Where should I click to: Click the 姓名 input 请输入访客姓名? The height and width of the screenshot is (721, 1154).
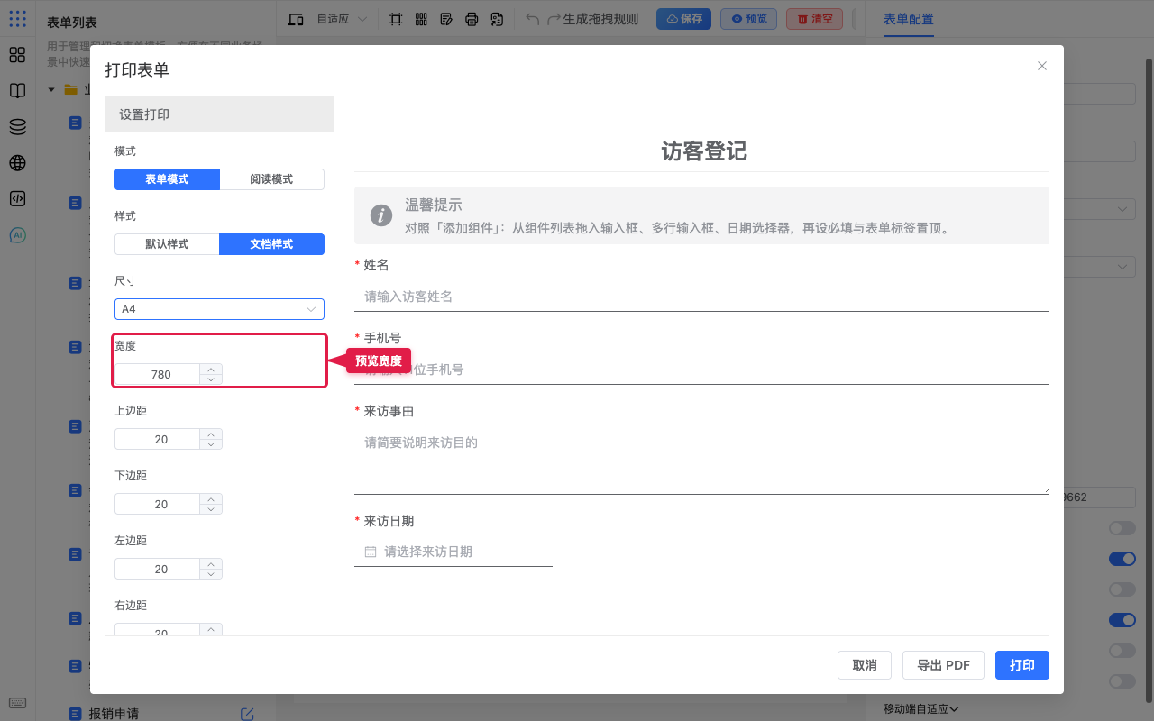[x=701, y=297]
